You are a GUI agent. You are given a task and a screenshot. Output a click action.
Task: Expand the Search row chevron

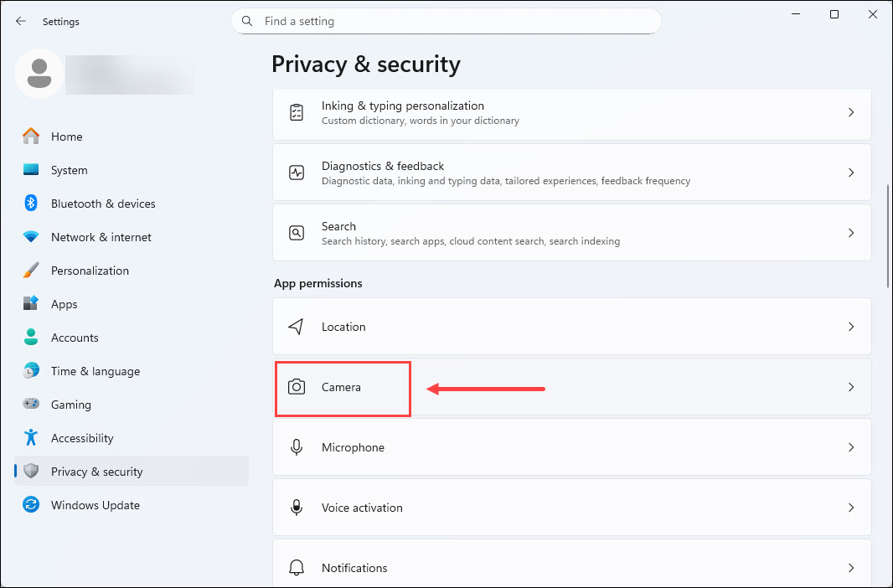tap(850, 233)
